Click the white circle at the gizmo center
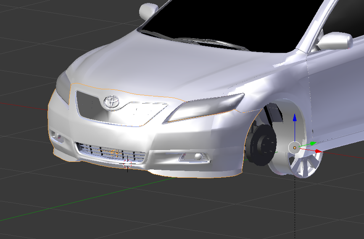The width and height of the screenshot is (364, 239). click(x=295, y=148)
